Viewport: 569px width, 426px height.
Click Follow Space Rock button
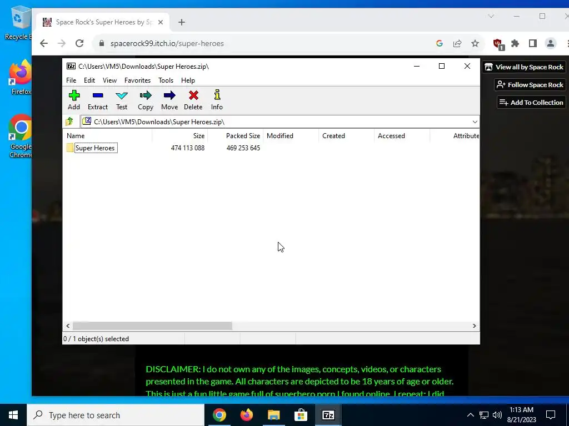[x=530, y=85]
